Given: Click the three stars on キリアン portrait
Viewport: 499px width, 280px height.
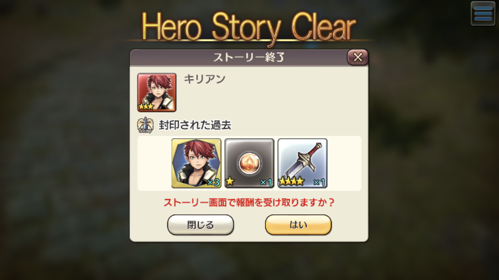Looking at the screenshot, I should tap(146, 107).
